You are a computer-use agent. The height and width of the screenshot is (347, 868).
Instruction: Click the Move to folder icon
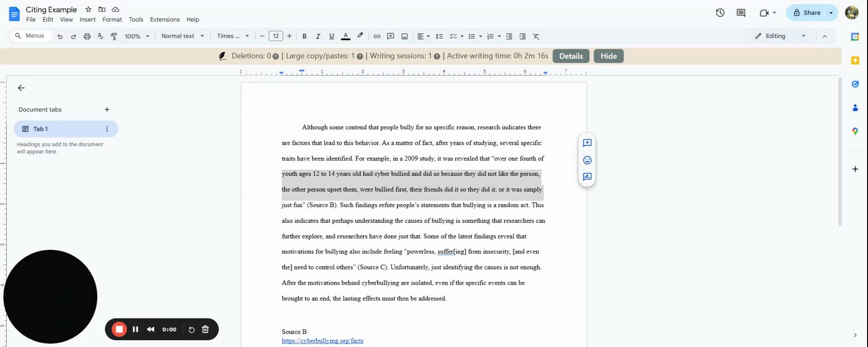click(x=102, y=9)
